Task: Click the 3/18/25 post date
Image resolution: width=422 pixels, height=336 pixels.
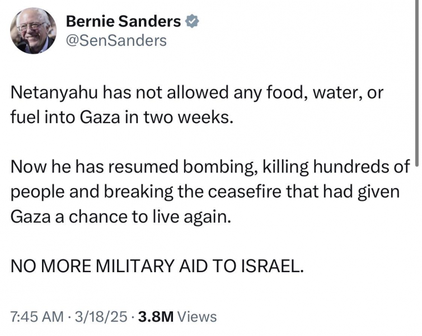Action: tap(101, 316)
